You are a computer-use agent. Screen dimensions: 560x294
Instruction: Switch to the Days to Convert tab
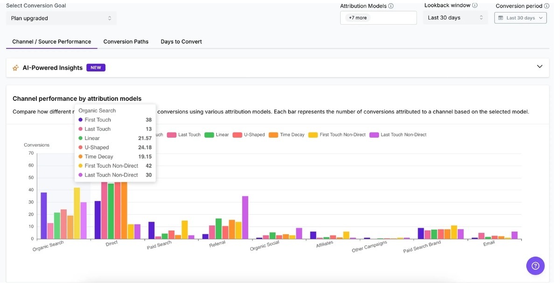pyautogui.click(x=182, y=42)
